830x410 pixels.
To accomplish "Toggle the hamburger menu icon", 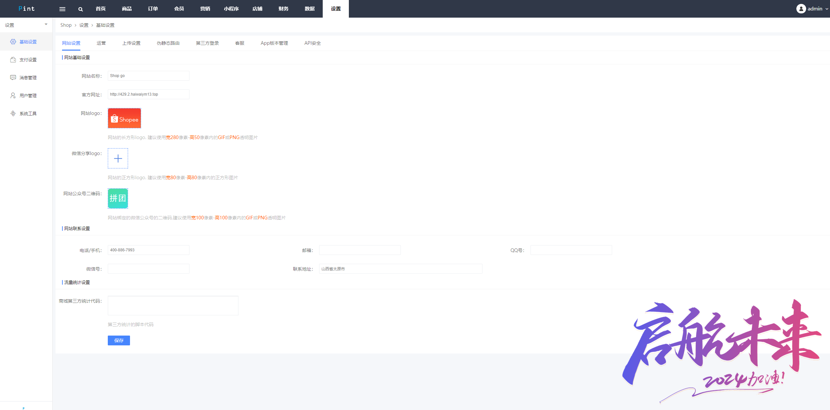I will point(62,9).
